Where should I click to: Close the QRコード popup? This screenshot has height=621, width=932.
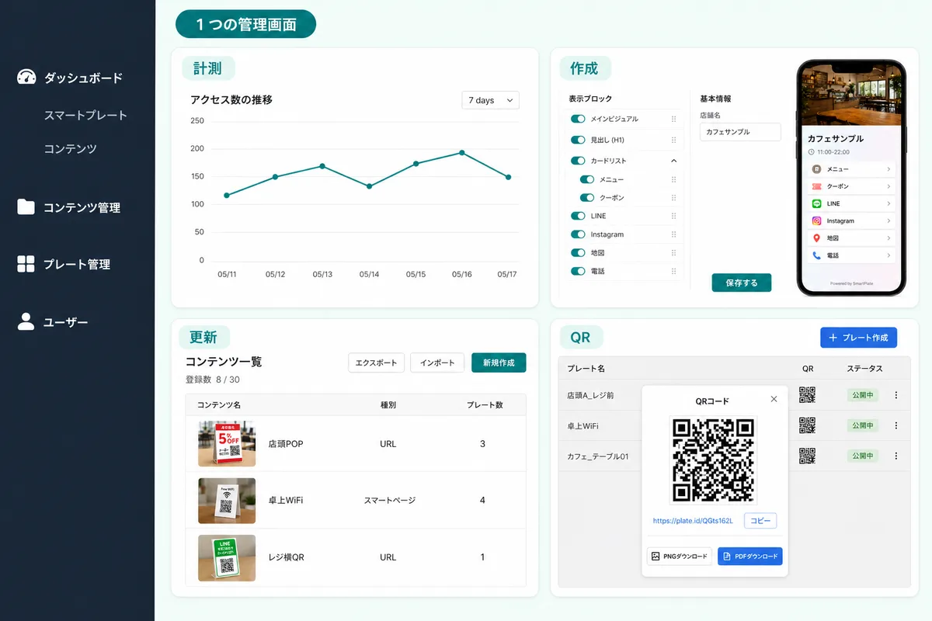point(774,399)
